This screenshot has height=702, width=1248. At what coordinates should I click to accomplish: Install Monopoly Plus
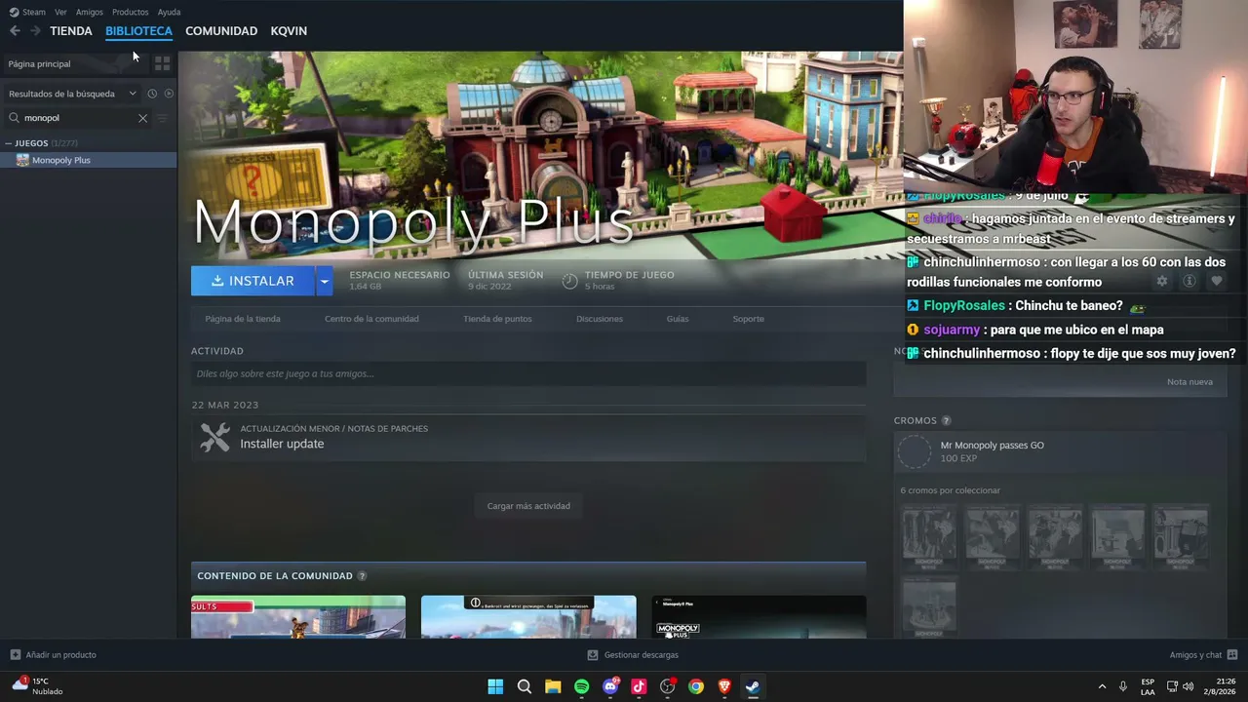point(253,281)
